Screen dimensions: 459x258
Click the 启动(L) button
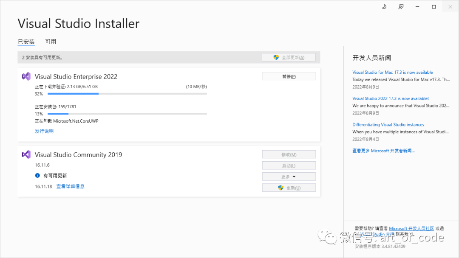pyautogui.click(x=289, y=165)
